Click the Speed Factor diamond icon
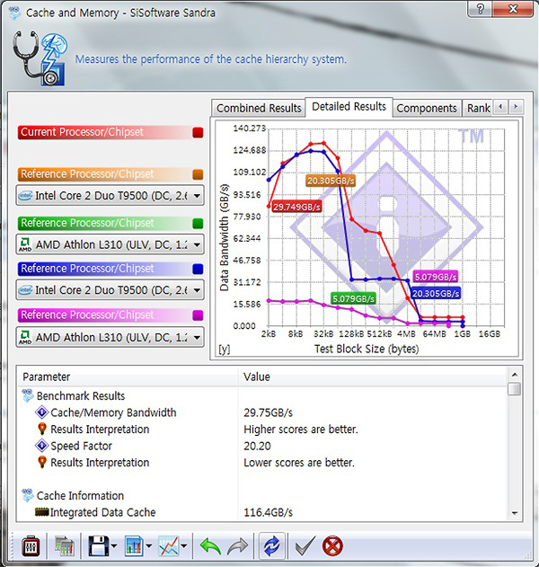The width and height of the screenshot is (539, 567). [x=41, y=446]
